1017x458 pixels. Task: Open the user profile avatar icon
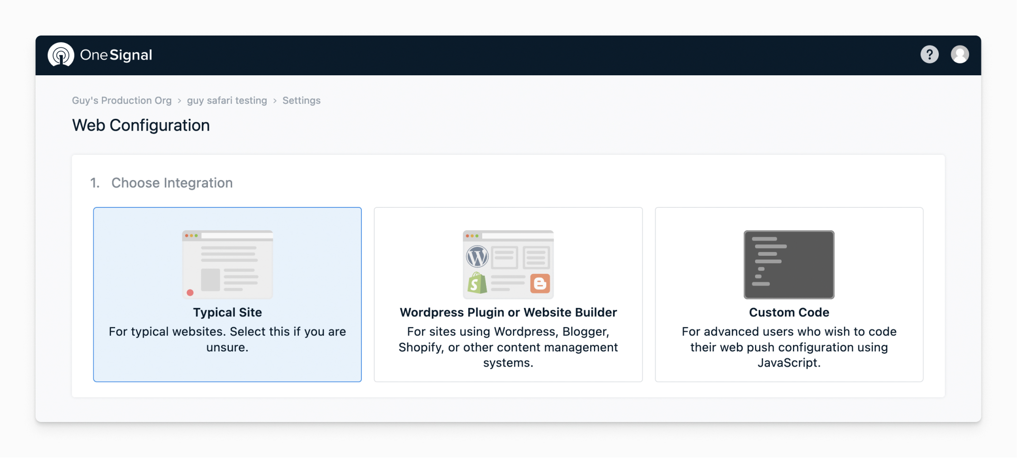click(960, 54)
